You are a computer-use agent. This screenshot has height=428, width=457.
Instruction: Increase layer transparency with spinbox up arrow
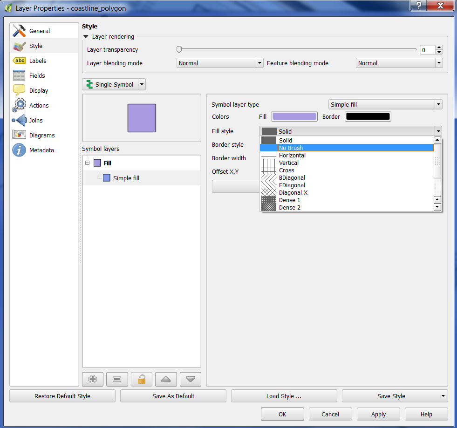point(439,48)
